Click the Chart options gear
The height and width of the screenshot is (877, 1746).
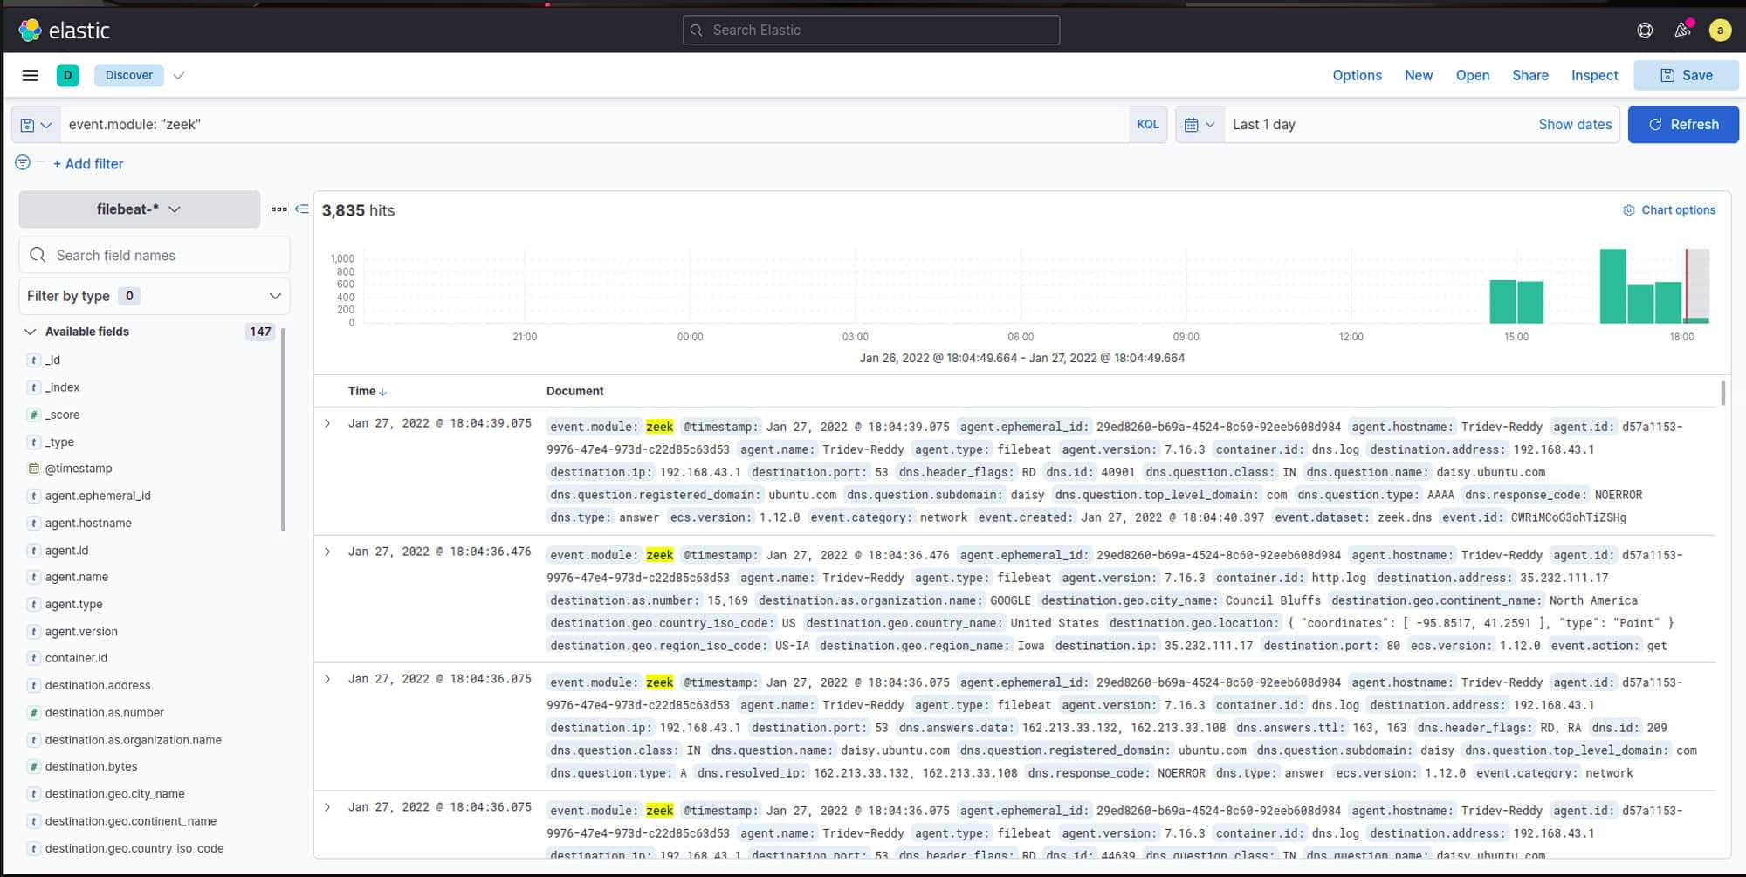pos(1629,210)
